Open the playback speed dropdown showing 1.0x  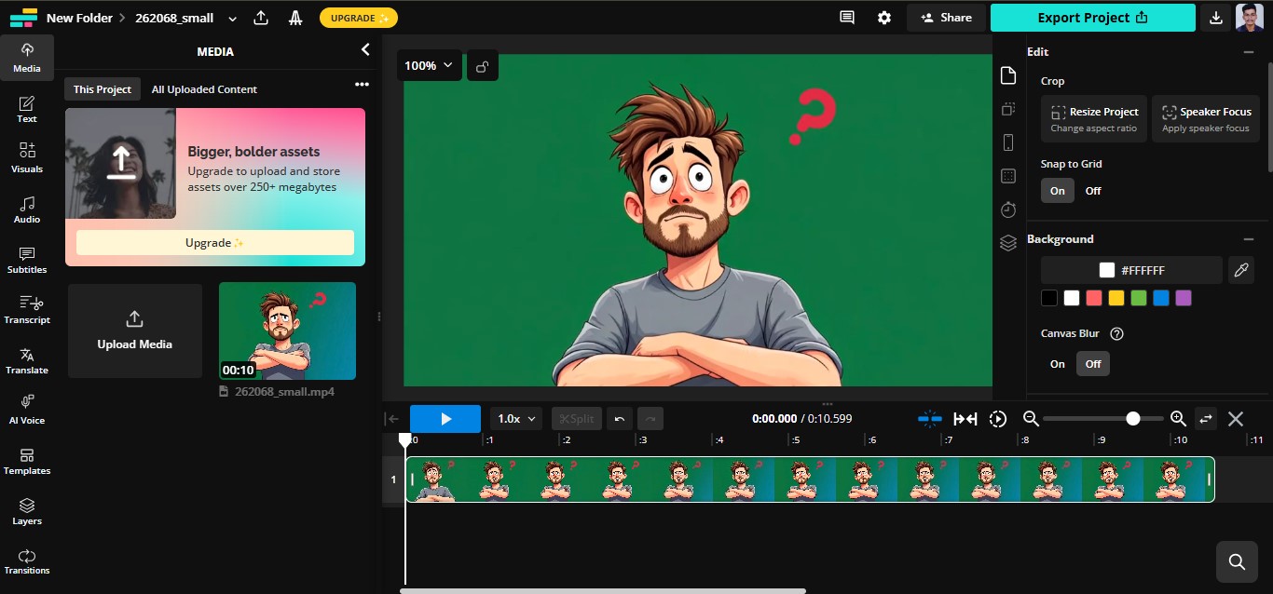(x=515, y=418)
